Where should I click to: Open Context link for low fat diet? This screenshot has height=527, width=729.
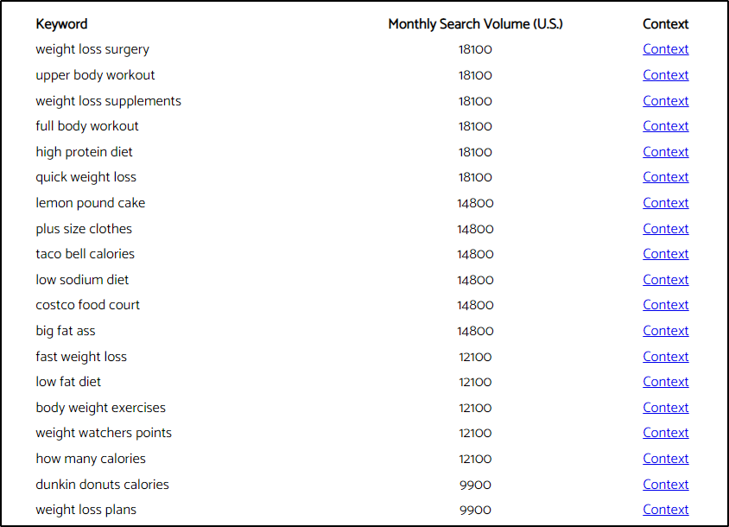665,382
